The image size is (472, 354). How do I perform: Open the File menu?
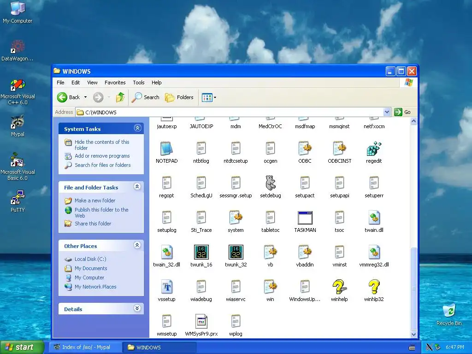[60, 83]
